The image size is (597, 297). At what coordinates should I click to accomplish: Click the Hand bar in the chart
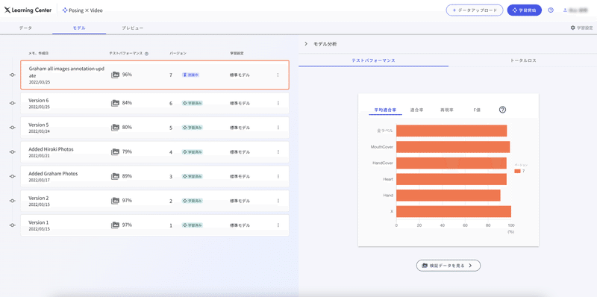click(448, 196)
